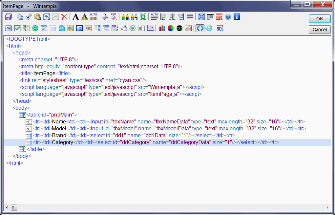Image resolution: width=335 pixels, height=215 pixels.
Task: Click the AUTO text color icon
Action: (x=94, y=17)
